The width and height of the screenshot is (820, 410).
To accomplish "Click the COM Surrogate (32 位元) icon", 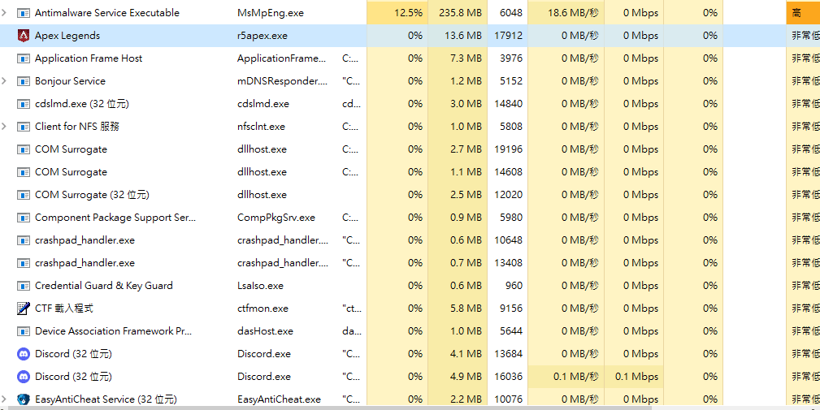I will pyautogui.click(x=24, y=195).
